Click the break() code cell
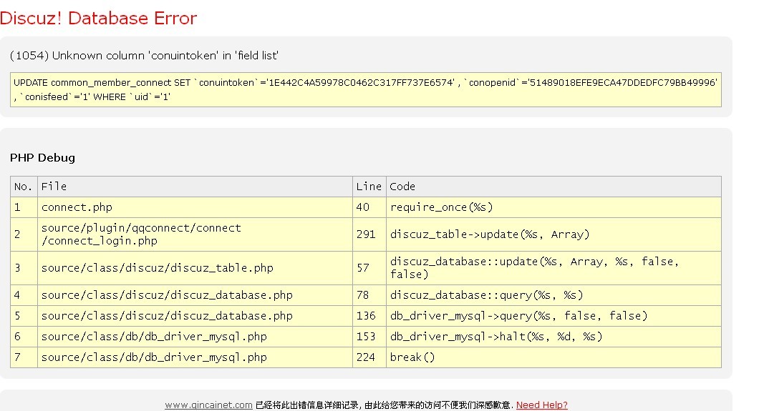This screenshot has height=411, width=759. tap(553, 357)
